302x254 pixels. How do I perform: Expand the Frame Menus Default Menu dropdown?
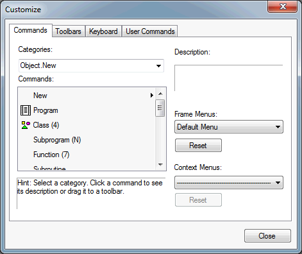(229, 127)
